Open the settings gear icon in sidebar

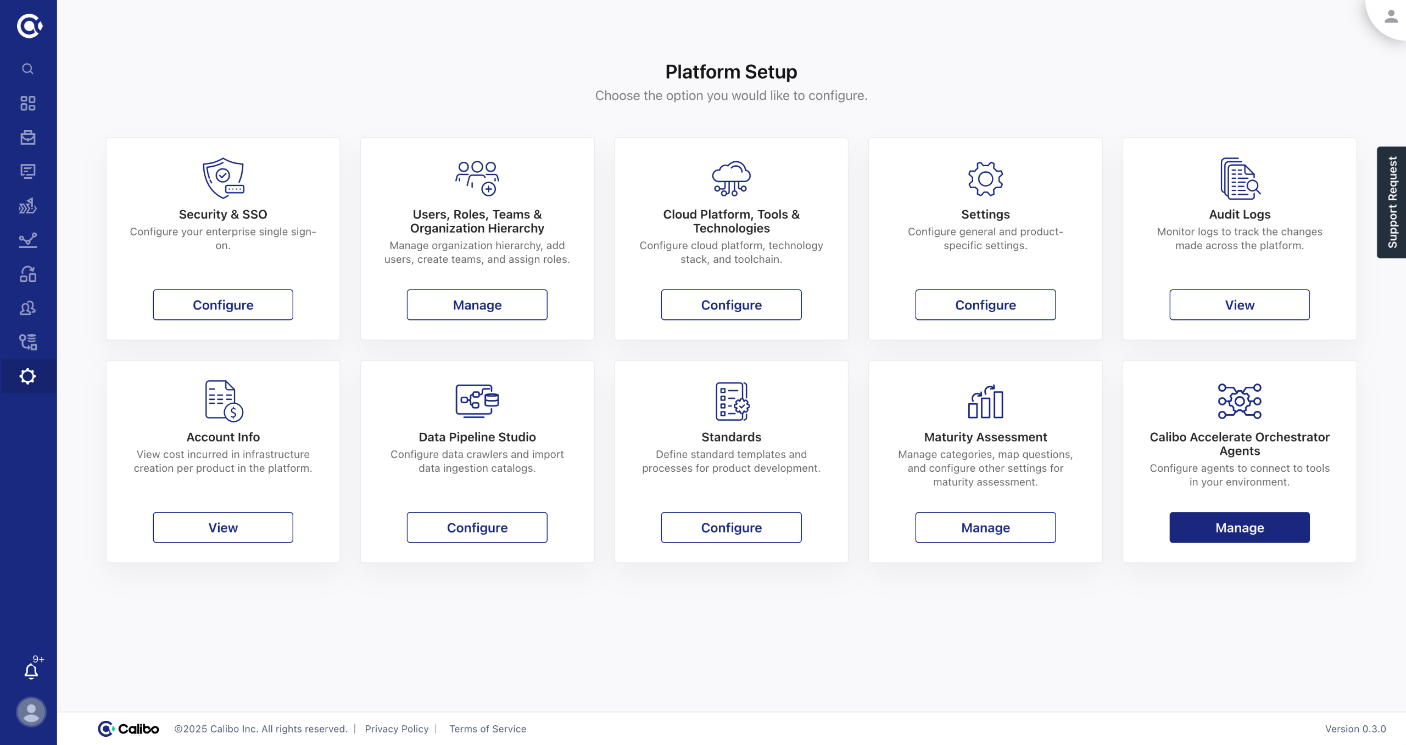coord(27,376)
